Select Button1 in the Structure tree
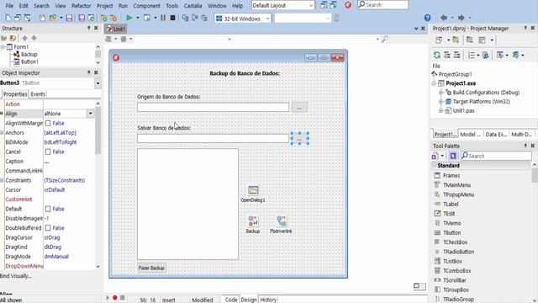 pyautogui.click(x=29, y=61)
